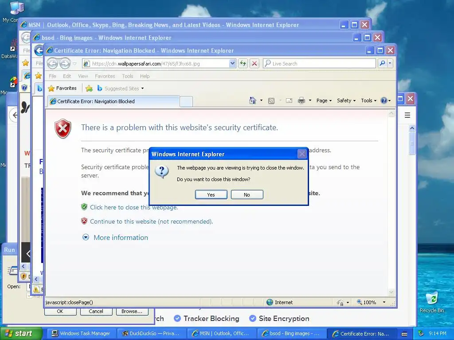Click the scroll up arrow of the certificate page
Image resolution: width=454 pixels, height=340 pixels.
coord(391,113)
